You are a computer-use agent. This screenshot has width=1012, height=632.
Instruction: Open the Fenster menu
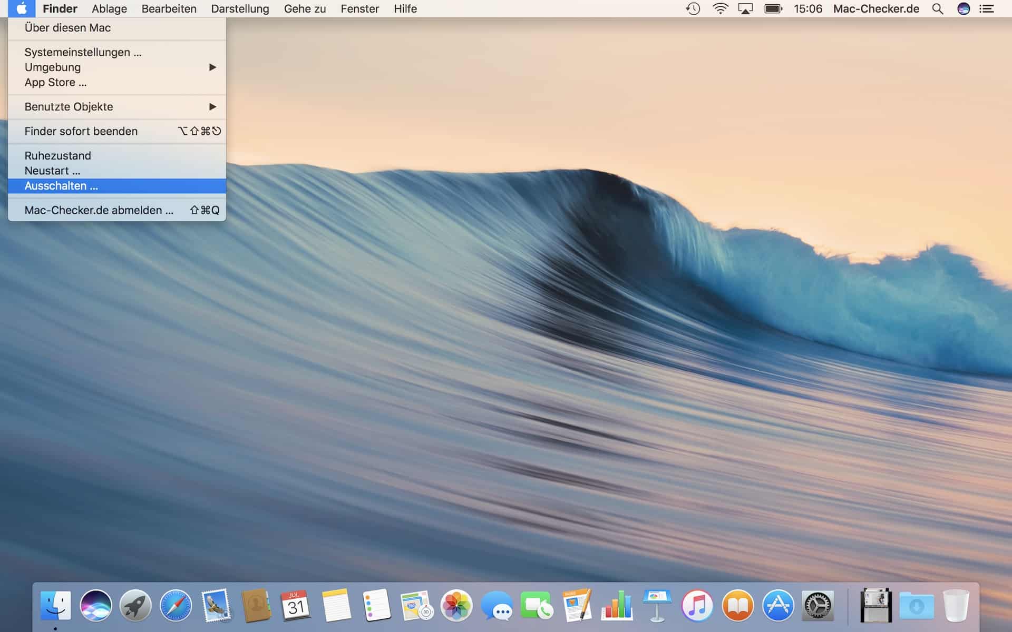pos(359,9)
